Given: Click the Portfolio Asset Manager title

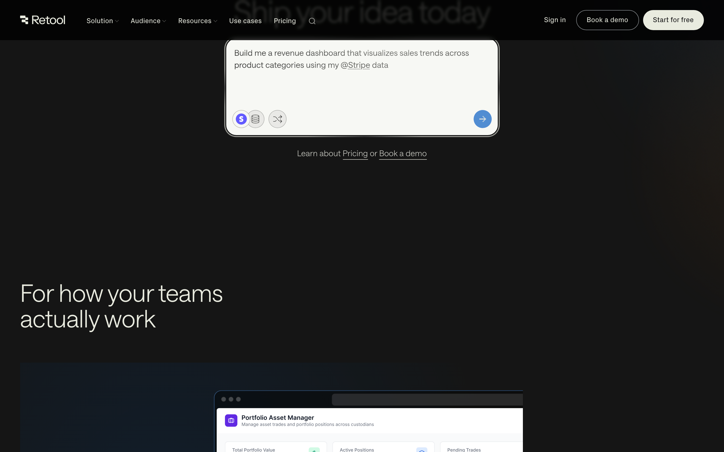Looking at the screenshot, I should click(x=278, y=418).
